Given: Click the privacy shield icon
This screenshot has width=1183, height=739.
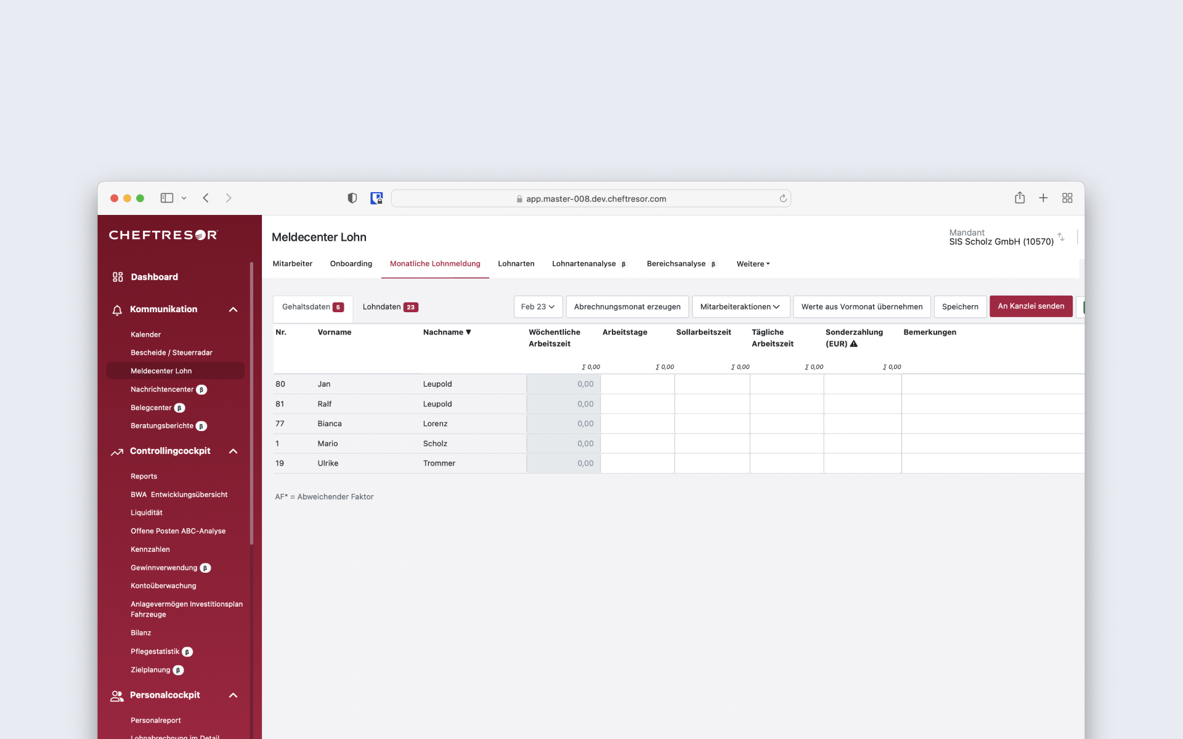Looking at the screenshot, I should 352,198.
